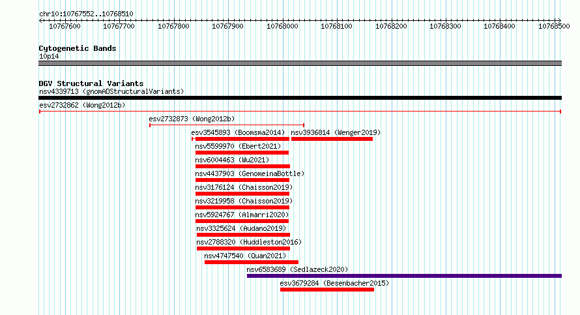
Task: Click the esv3679284 red bar
Action: click(x=327, y=290)
